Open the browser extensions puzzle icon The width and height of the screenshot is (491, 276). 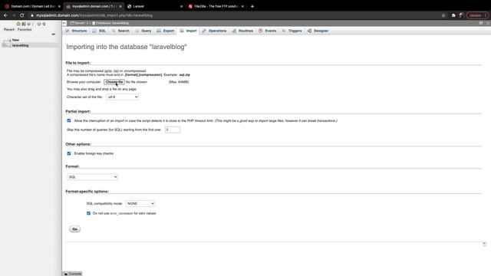(x=453, y=15)
